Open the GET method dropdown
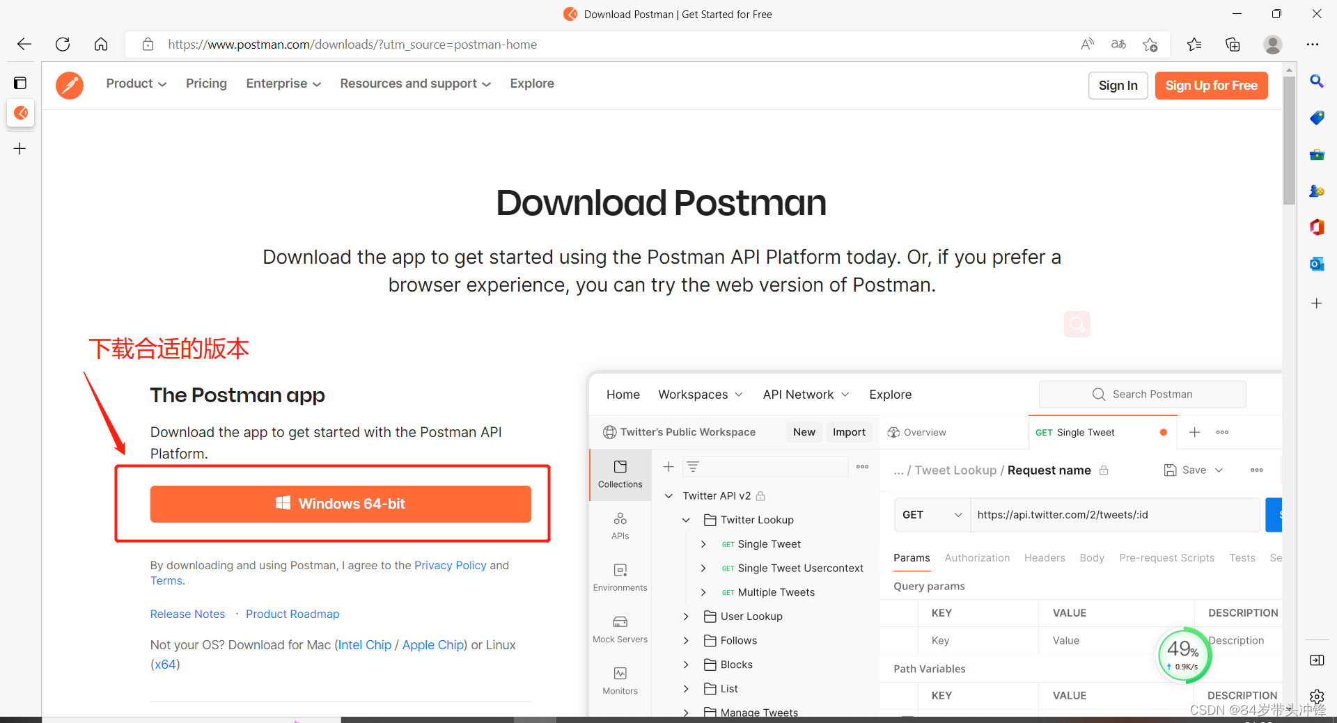Screen dimensions: 1337x723 click(x=931, y=514)
